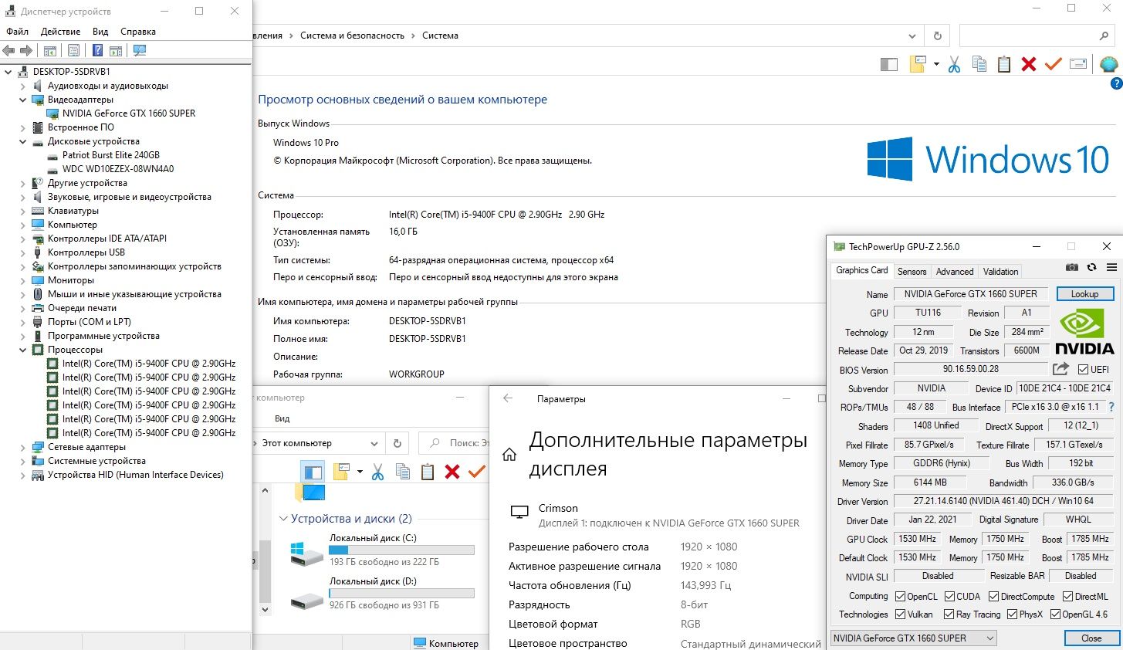Click home icon in Settings window
The width and height of the screenshot is (1123, 650).
click(x=509, y=455)
